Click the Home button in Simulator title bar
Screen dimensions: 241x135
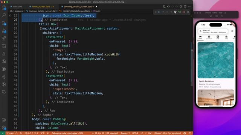tap(211, 16)
